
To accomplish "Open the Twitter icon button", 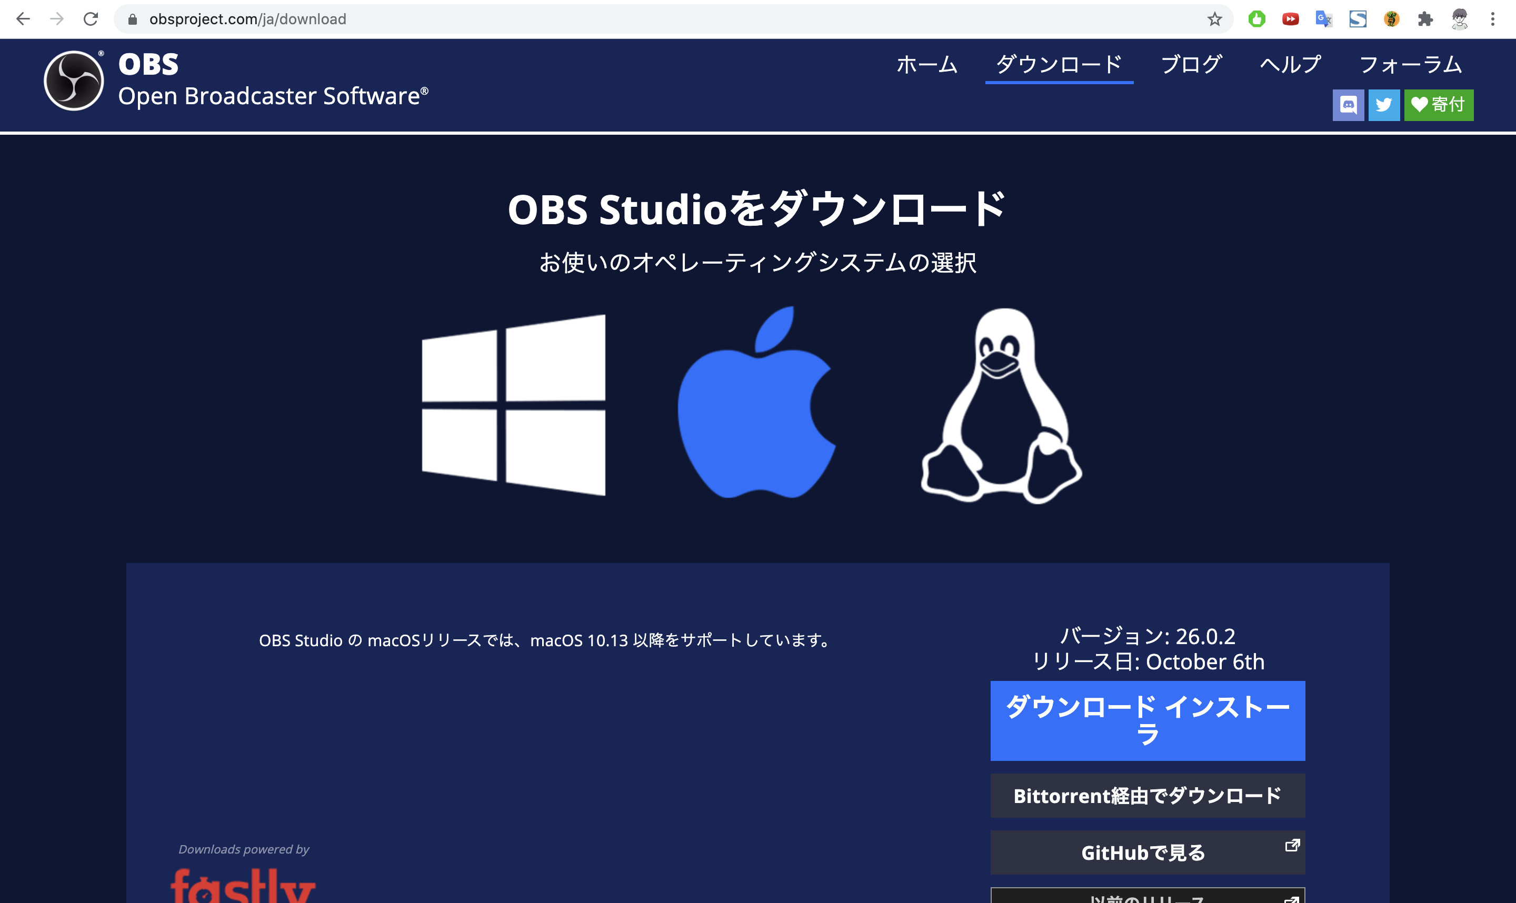I will tap(1384, 105).
